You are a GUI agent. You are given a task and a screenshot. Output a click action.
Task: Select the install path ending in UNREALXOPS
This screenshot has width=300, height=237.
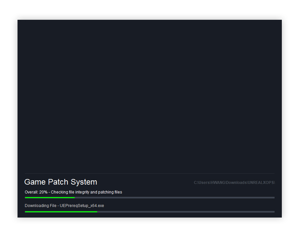[234, 183]
